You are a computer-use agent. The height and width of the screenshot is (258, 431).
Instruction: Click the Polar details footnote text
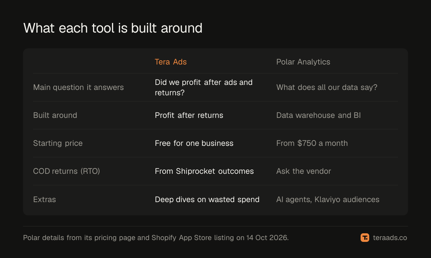click(x=156, y=238)
